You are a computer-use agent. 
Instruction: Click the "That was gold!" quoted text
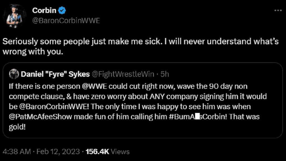[245, 117]
